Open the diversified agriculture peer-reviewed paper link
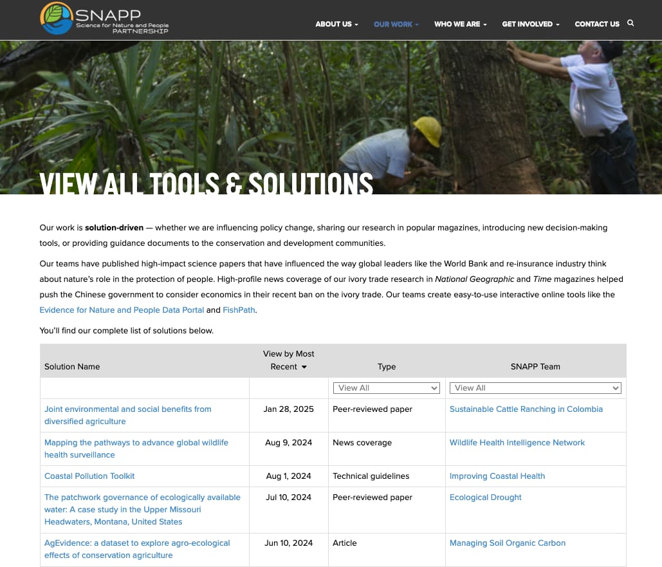 [127, 414]
